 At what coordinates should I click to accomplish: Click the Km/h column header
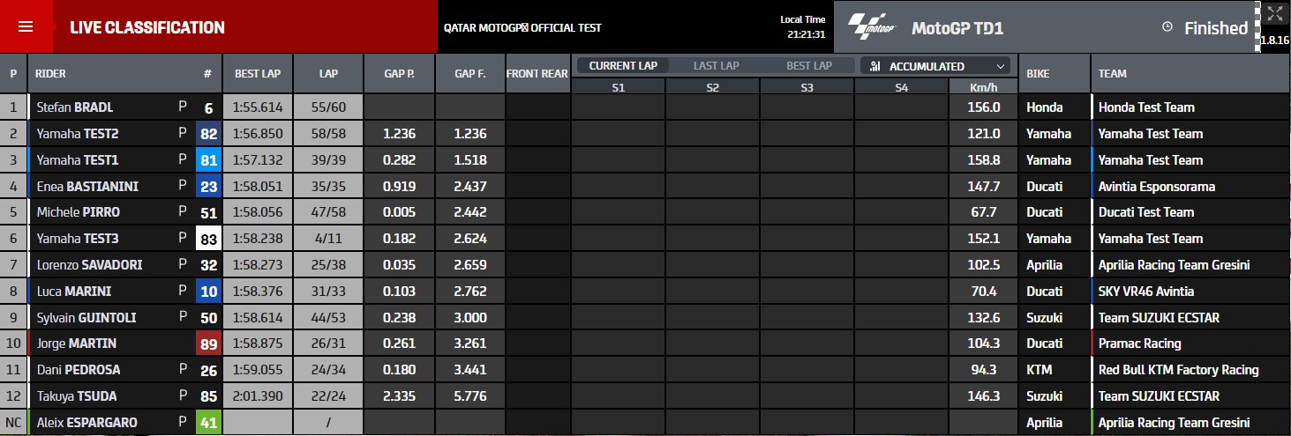tap(983, 87)
